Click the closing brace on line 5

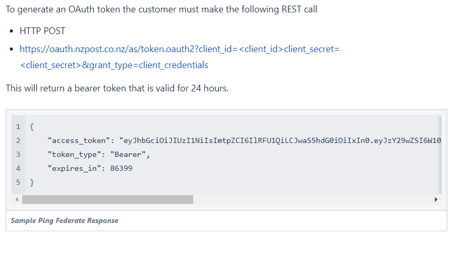pos(32,182)
